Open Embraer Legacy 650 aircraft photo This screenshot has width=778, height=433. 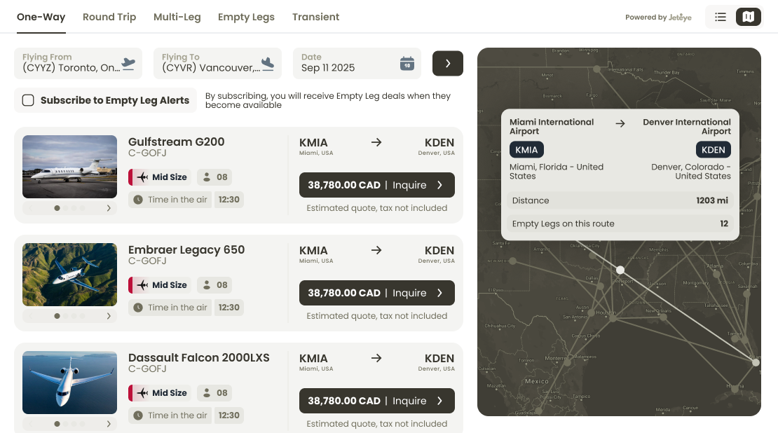point(69,274)
